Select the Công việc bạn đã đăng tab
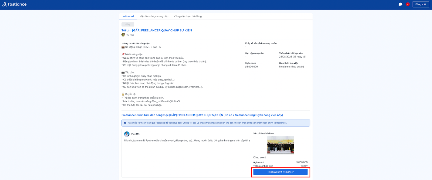Screen dimensions: 432x180 188,16
